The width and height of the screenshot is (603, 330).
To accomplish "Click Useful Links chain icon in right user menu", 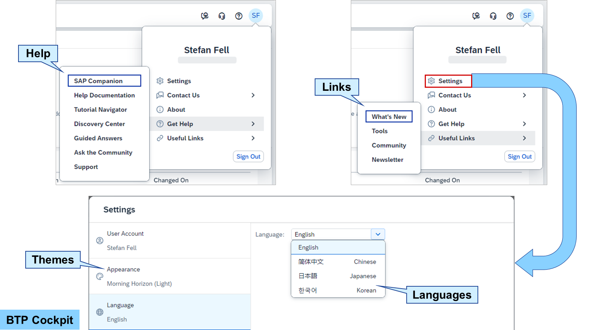I will coord(432,138).
